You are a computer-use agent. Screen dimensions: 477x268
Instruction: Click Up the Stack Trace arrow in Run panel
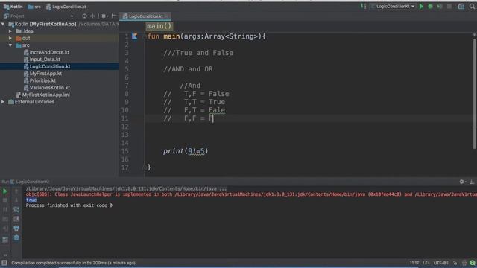[16, 191]
